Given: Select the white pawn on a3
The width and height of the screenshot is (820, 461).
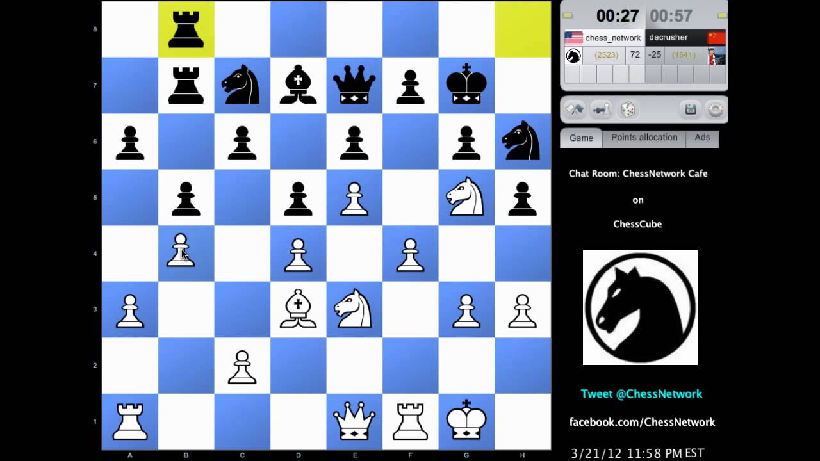Looking at the screenshot, I should pyautogui.click(x=130, y=311).
